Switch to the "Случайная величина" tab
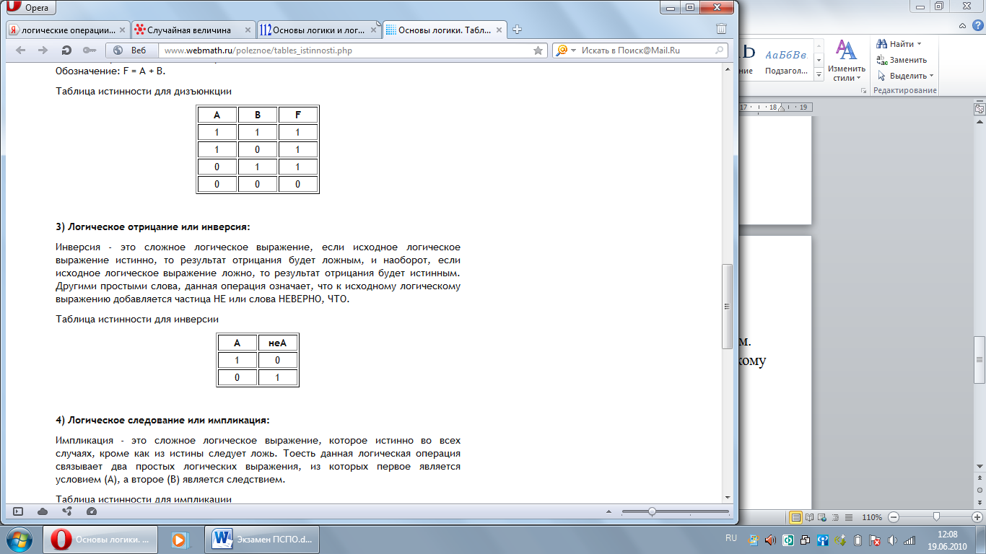The height and width of the screenshot is (554, 986). point(193,30)
